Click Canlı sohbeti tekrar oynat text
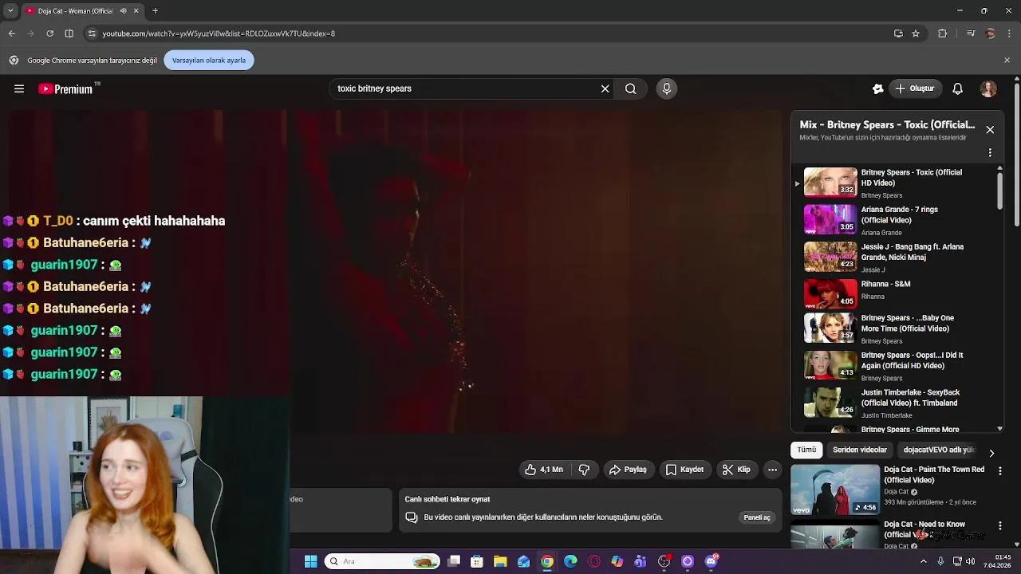Image resolution: width=1021 pixels, height=574 pixels. (x=447, y=499)
